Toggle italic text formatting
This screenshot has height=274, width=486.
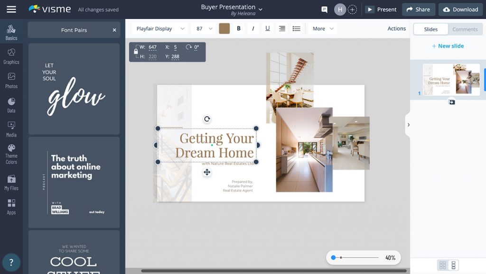click(x=253, y=28)
